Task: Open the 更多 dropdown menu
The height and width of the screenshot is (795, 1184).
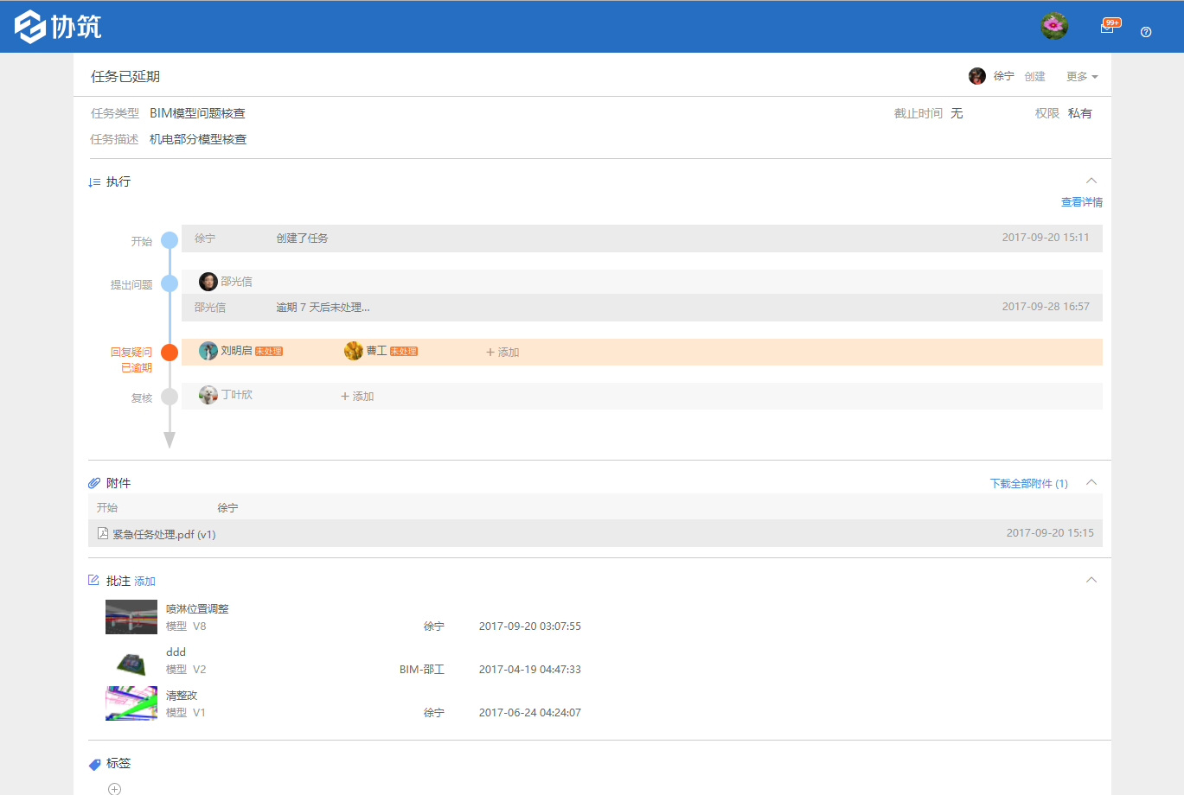Action: (1081, 77)
